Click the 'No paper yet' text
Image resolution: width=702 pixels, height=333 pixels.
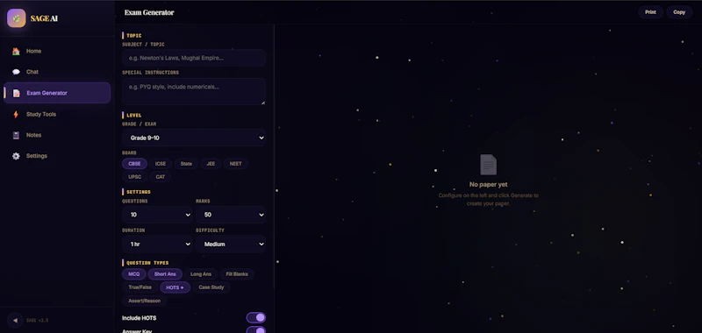point(489,185)
